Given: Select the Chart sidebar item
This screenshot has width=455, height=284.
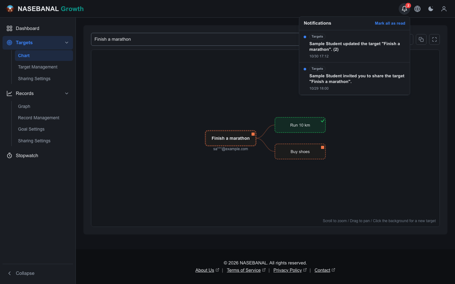Looking at the screenshot, I should click(x=44, y=56).
